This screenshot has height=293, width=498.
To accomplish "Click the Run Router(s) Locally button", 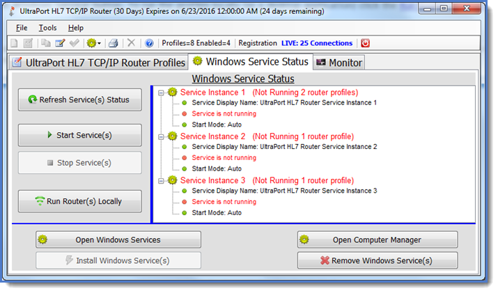I will 80,201.
